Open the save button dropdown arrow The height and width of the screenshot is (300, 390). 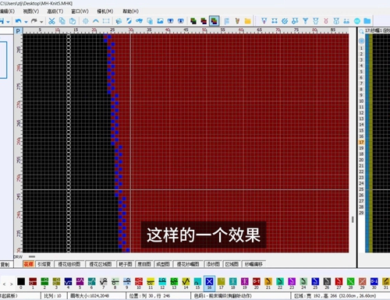pyautogui.click(x=8, y=22)
